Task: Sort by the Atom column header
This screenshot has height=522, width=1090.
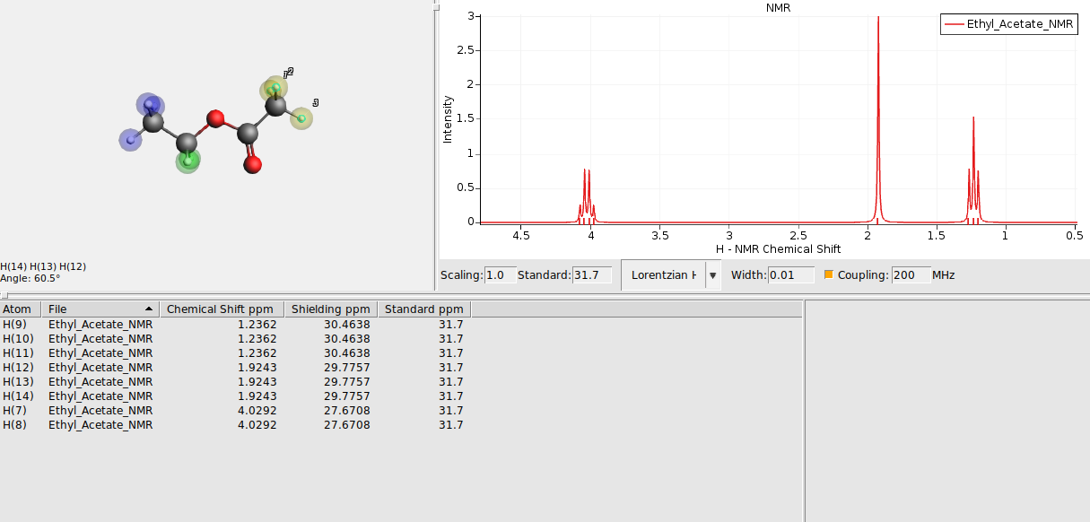Action: (x=19, y=309)
